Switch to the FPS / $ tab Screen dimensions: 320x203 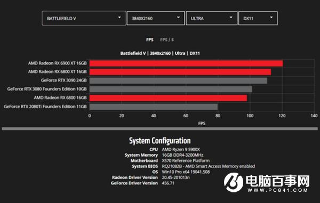tap(167, 40)
